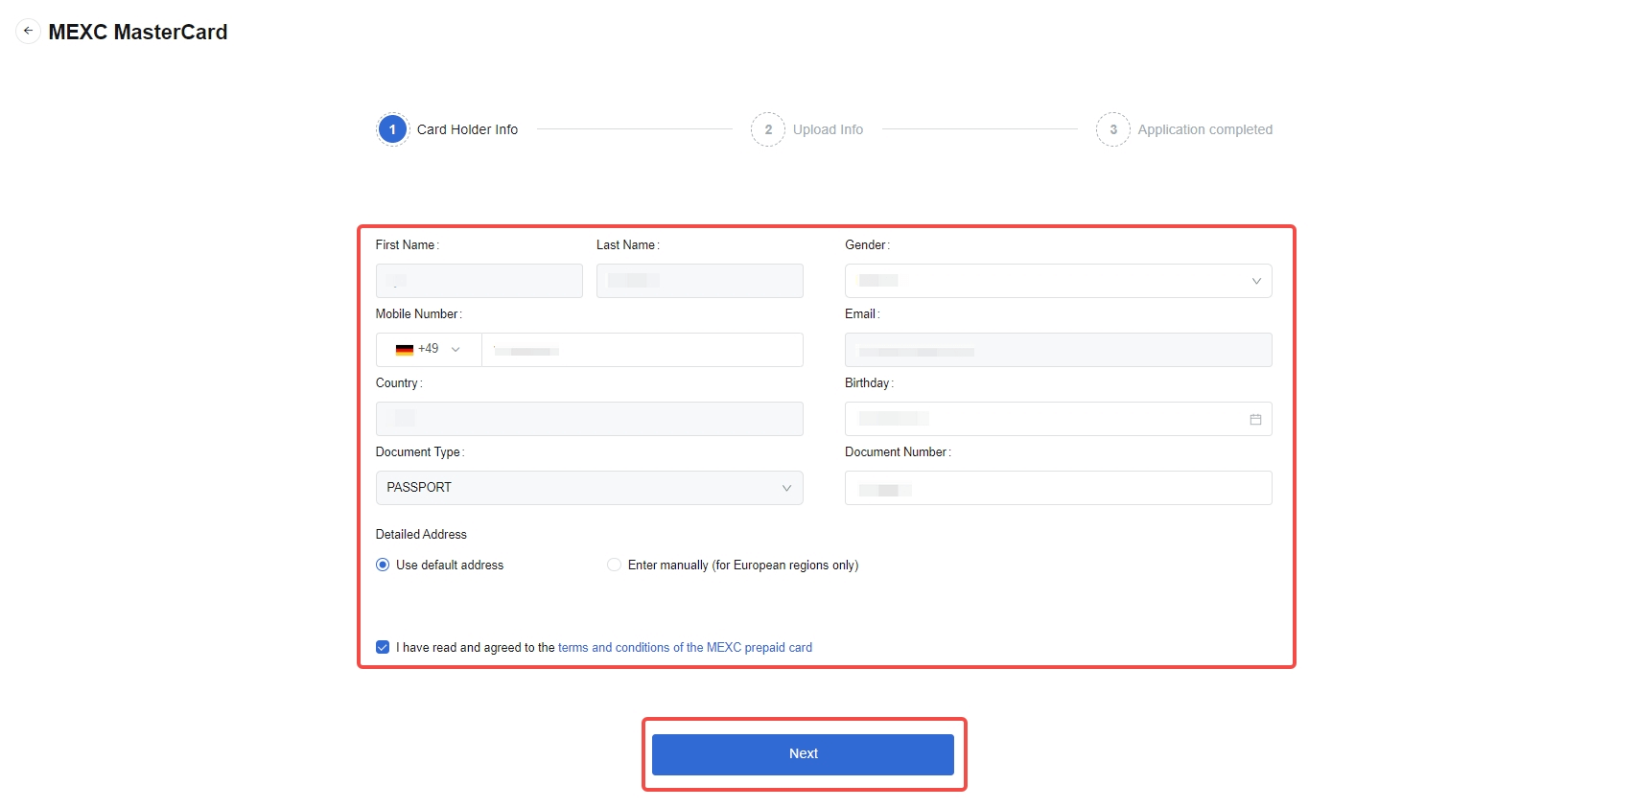This screenshot has height=808, width=1636.
Task: Open the Birthday calendar picker icon
Action: (x=1255, y=419)
